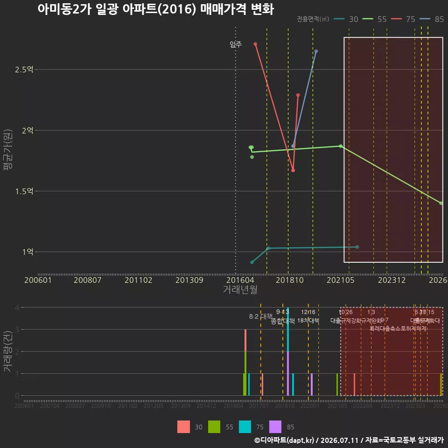
Task: Click the '거래년월' axis title
Action: (x=240, y=289)
